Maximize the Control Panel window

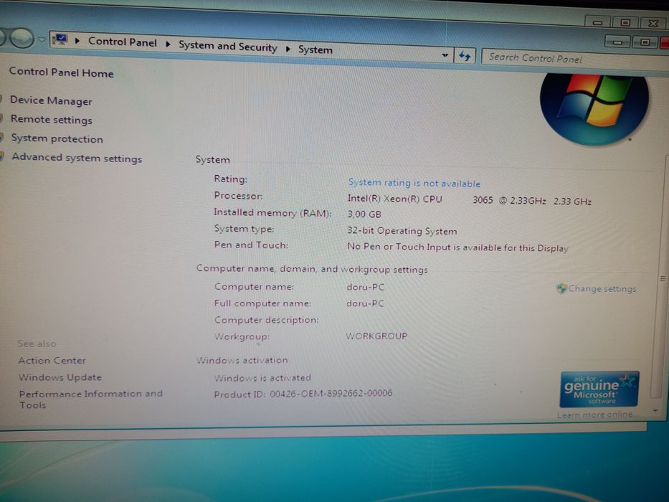pyautogui.click(x=645, y=42)
